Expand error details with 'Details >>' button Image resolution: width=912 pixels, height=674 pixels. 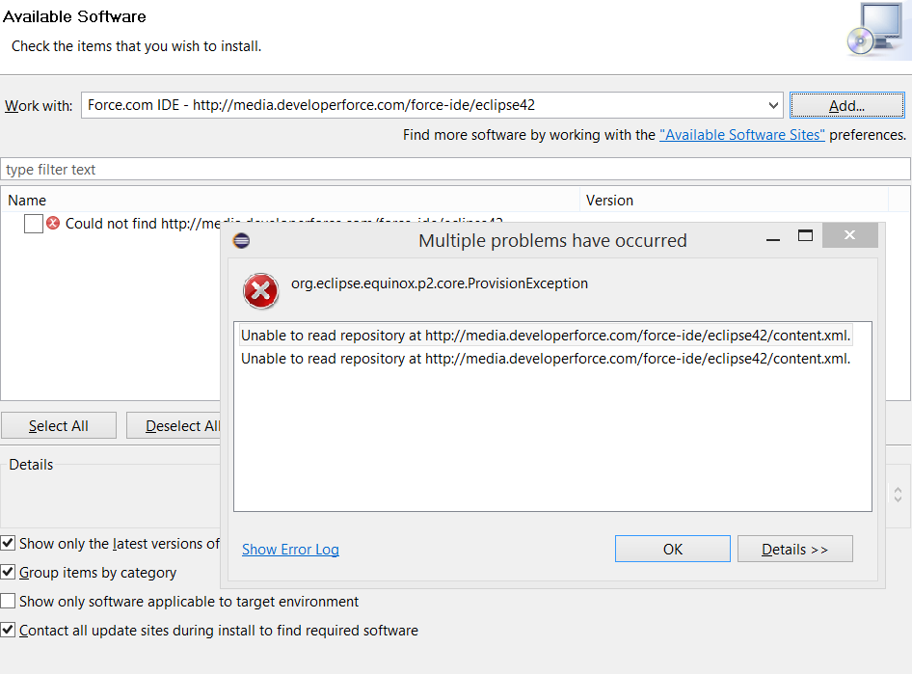click(x=794, y=550)
